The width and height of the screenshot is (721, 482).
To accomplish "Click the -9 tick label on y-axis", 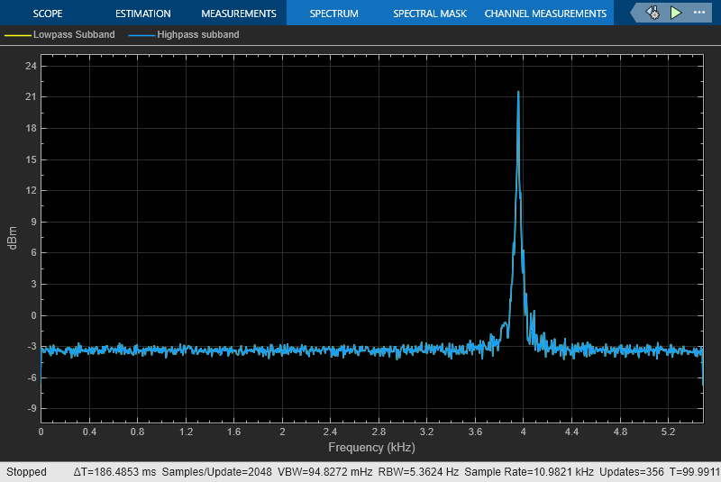I will [31, 408].
